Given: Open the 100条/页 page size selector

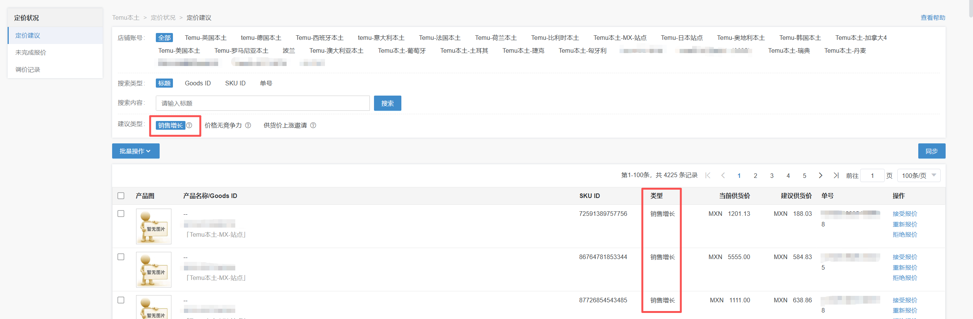Looking at the screenshot, I should pyautogui.click(x=919, y=176).
